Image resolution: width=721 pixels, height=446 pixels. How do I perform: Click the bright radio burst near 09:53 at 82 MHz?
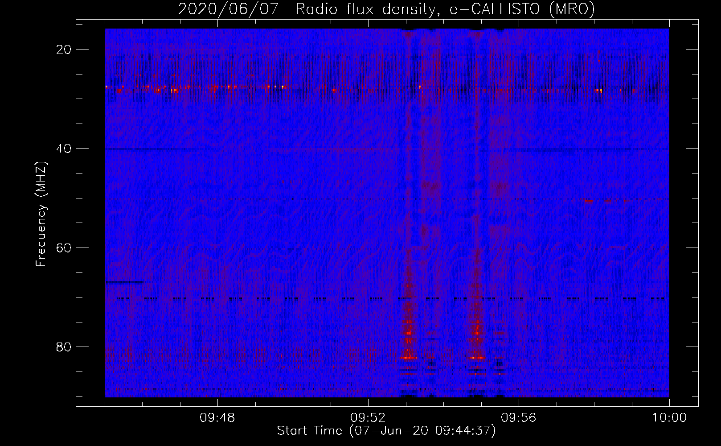(408, 357)
